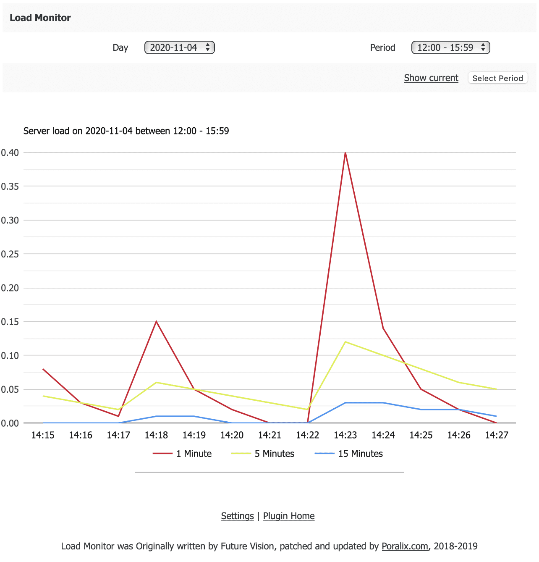Click the 5 Minutes peak point at 14:23
The width and height of the screenshot is (539, 562).
click(x=345, y=342)
